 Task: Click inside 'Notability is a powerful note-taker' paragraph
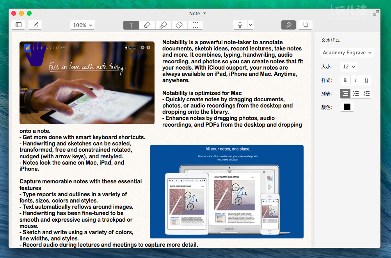point(233,61)
